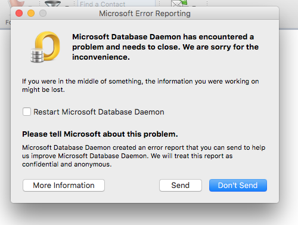This screenshot has height=225, width=298.
Task: Focus the Find a Contact search field
Action: click(116, 4)
